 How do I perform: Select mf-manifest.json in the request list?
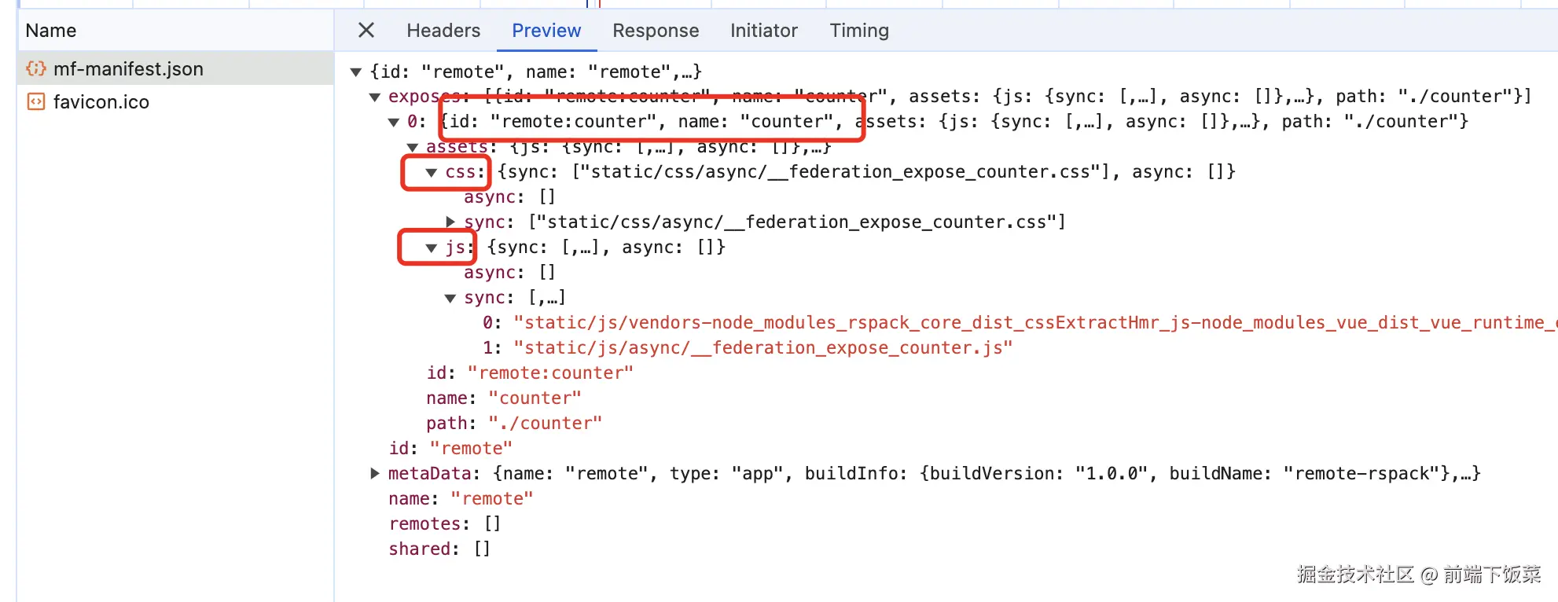coord(128,69)
